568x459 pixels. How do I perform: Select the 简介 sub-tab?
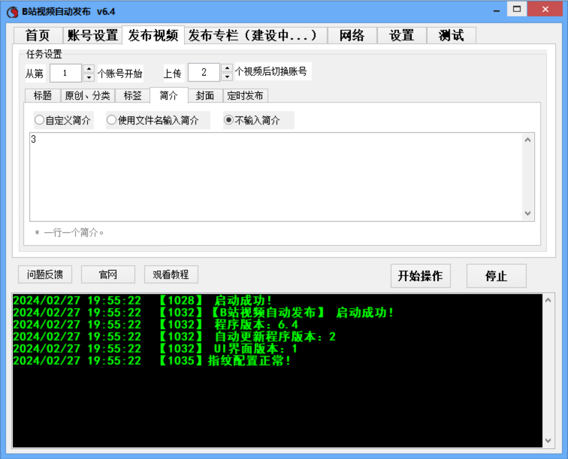click(169, 95)
